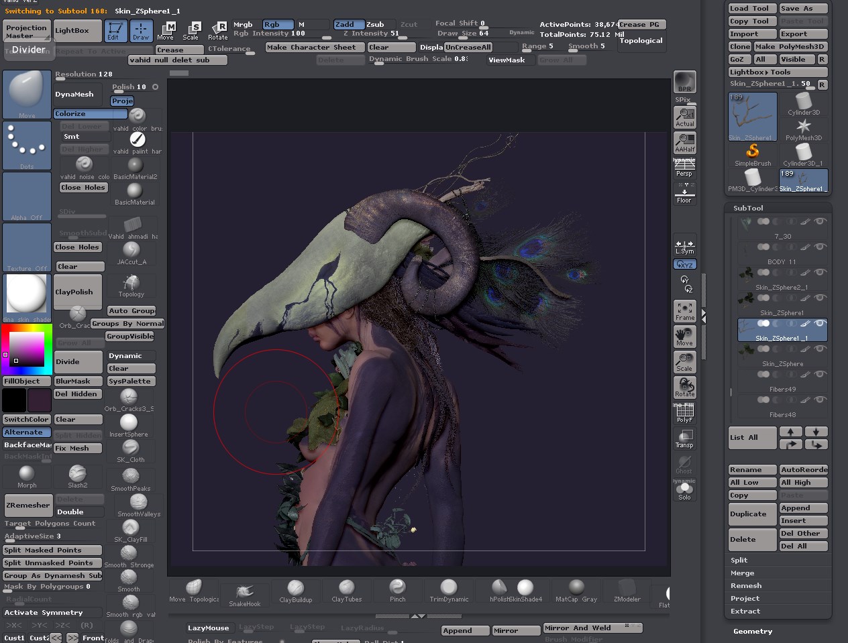
Task: Pick the SnakeHook brush
Action: 244,594
